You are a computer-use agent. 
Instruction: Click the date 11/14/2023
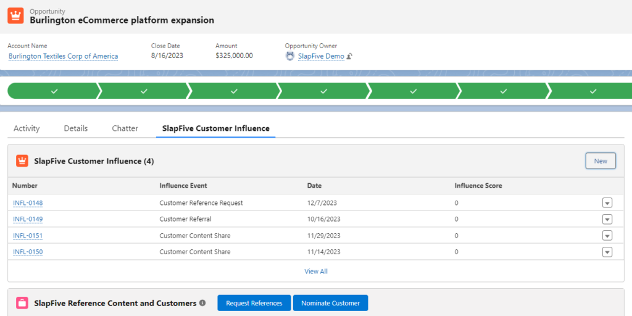(x=323, y=252)
